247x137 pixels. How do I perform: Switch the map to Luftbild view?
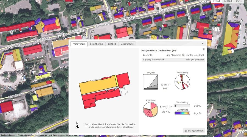click(228, 1)
